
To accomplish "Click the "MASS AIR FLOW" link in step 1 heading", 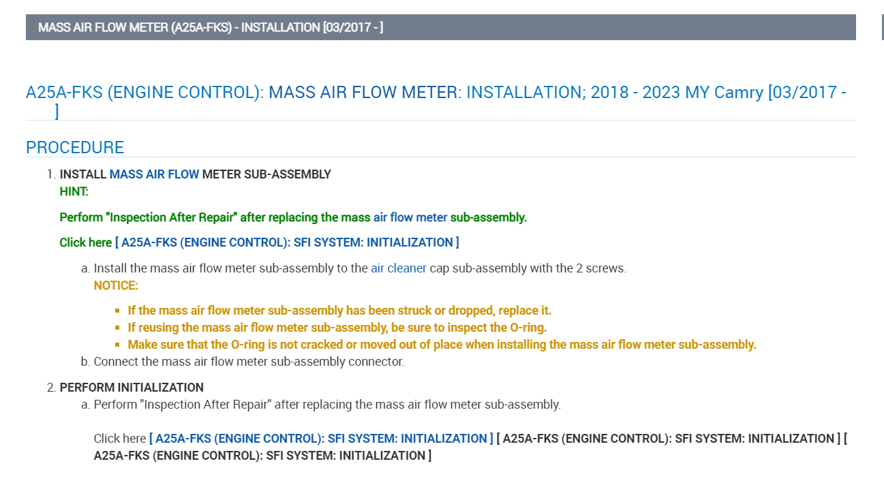I will coord(154,174).
